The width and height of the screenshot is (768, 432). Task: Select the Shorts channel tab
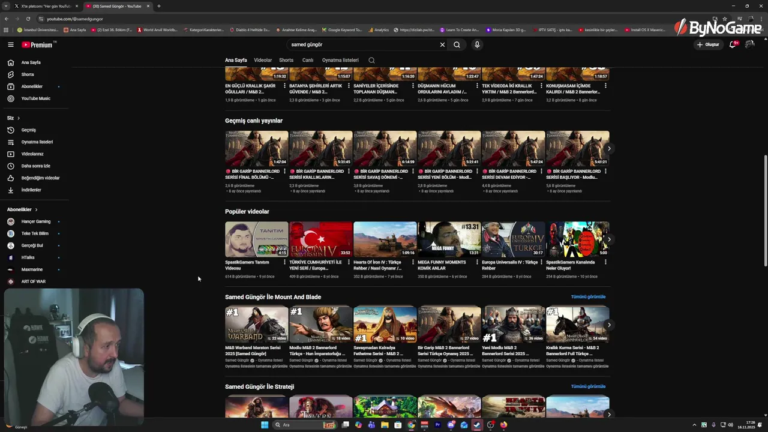point(286,60)
